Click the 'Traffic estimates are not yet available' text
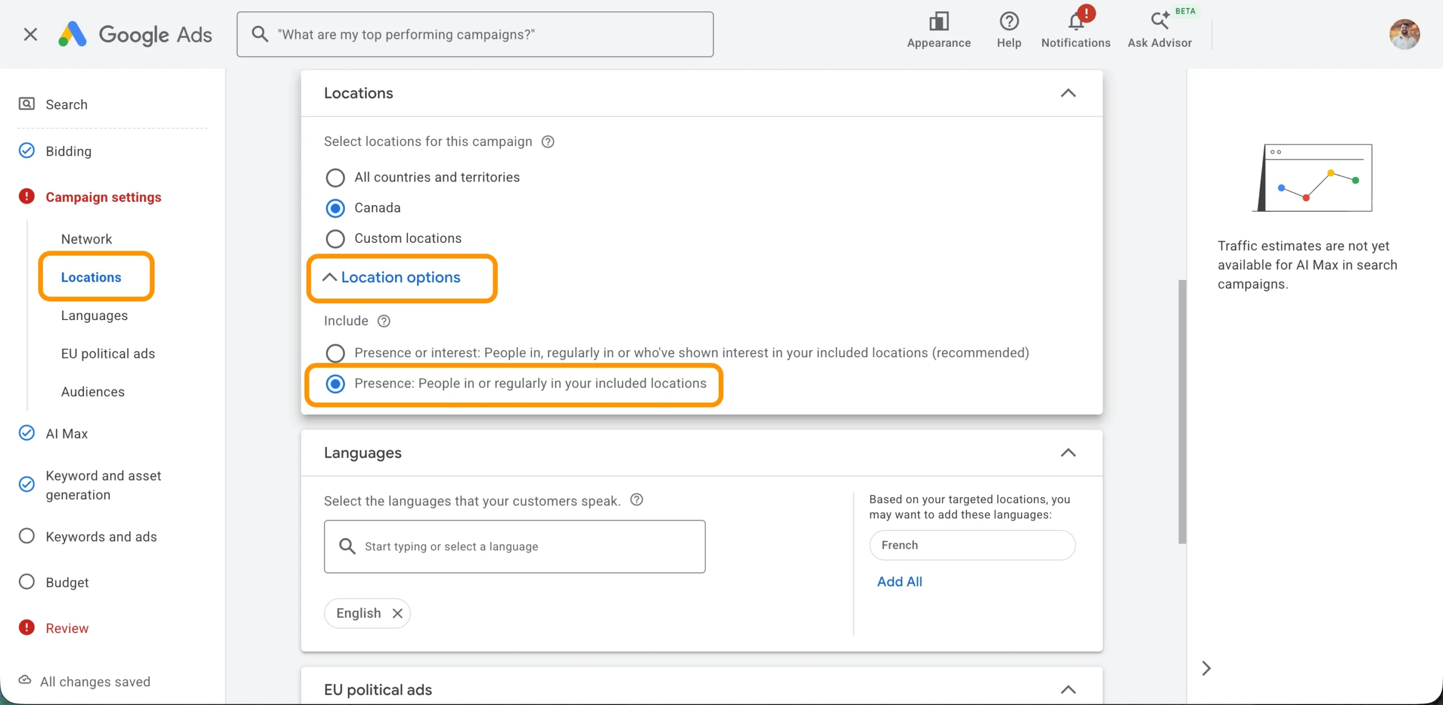 pos(1307,265)
